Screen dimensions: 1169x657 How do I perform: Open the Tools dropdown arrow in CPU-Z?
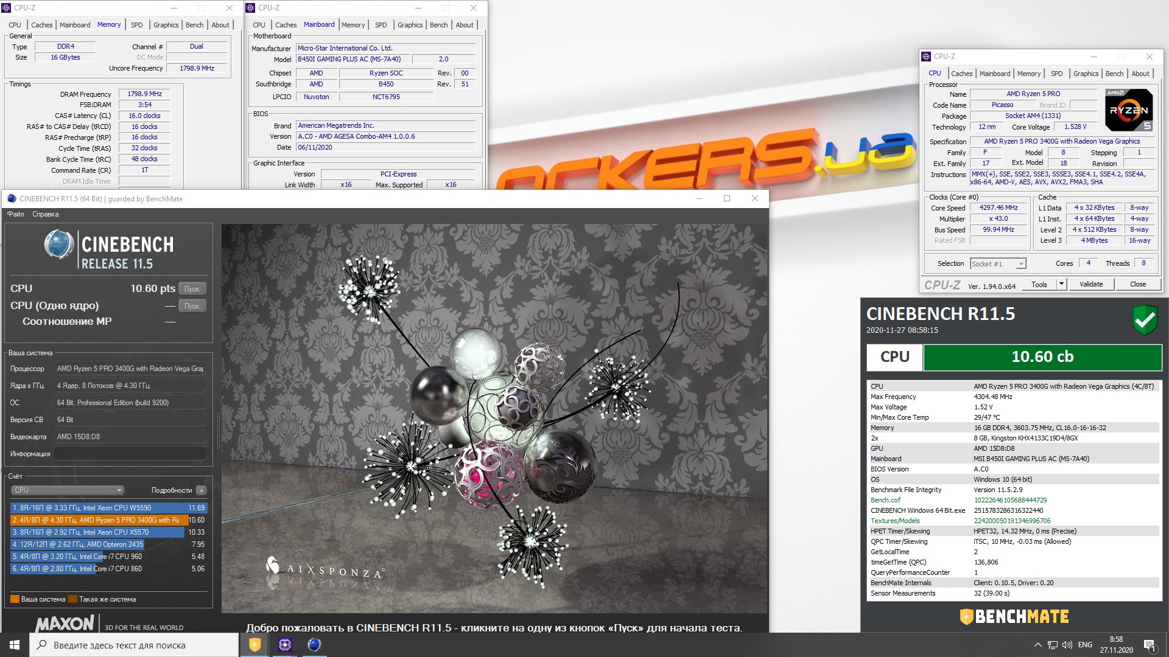[1061, 284]
